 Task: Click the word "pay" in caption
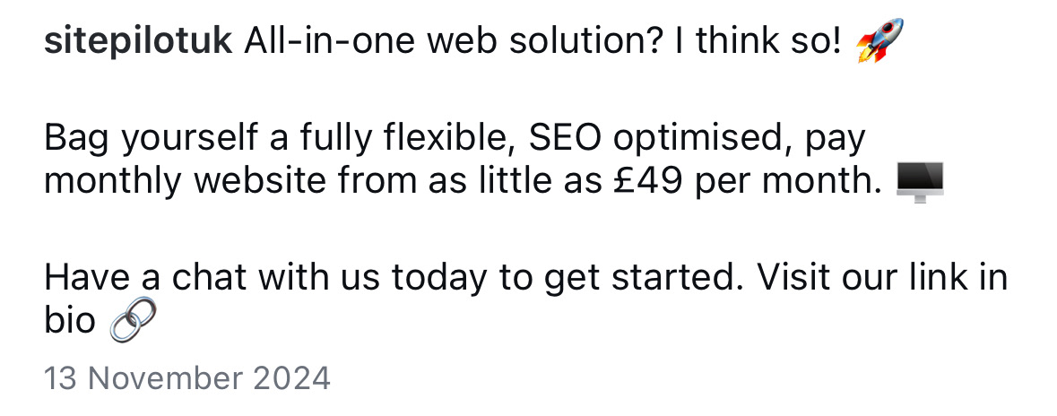[836, 142]
